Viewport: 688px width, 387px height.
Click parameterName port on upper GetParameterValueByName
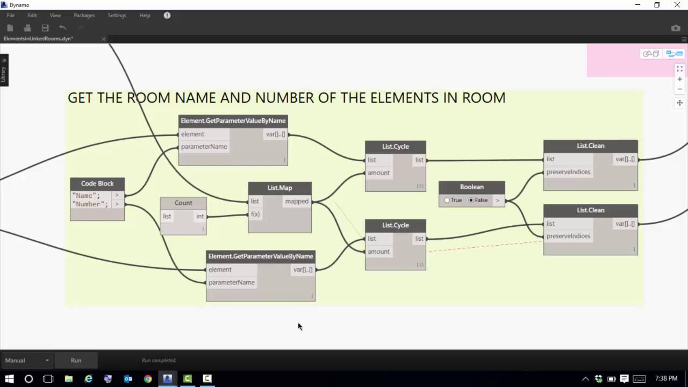204,147
